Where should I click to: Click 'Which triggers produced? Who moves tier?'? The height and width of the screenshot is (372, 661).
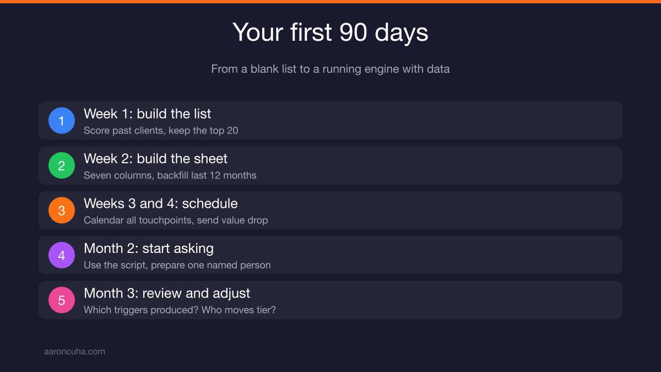180,310
